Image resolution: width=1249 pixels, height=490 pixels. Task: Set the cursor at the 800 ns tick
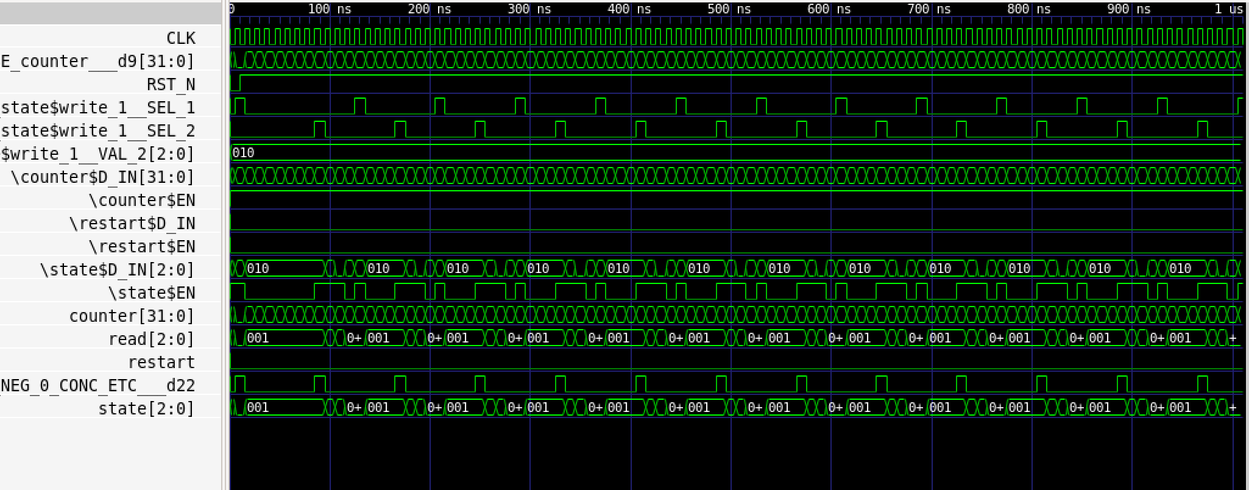point(1031,9)
